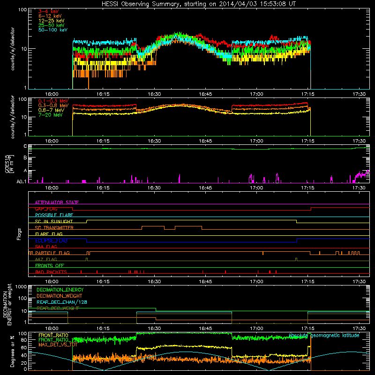This screenshot has width=375, height=375.
Task: Select the FRONTS_OFF flag label
Action: 50,266
